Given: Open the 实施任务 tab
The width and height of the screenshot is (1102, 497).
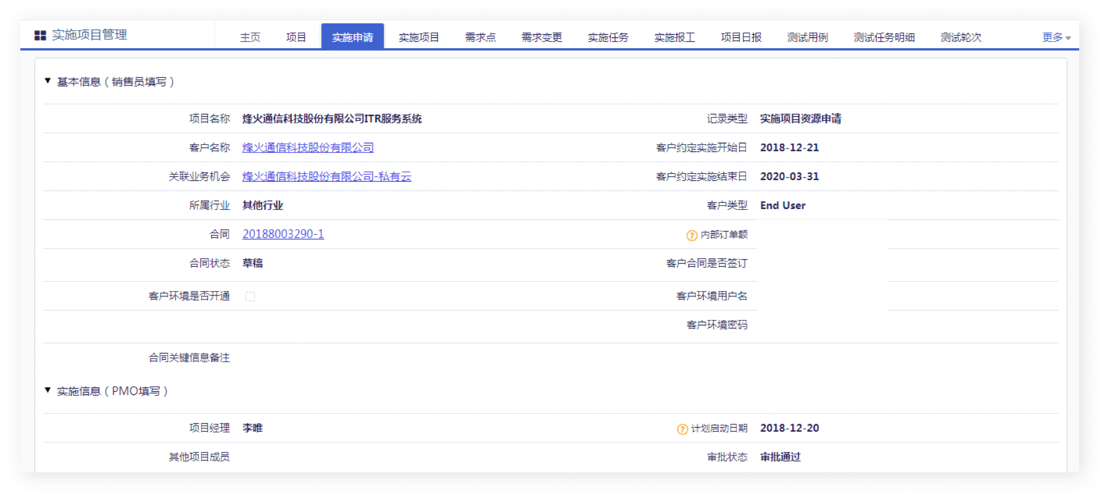Looking at the screenshot, I should [608, 37].
